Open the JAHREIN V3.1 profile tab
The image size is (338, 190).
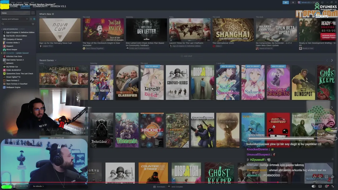pyautogui.click(x=58, y=6)
